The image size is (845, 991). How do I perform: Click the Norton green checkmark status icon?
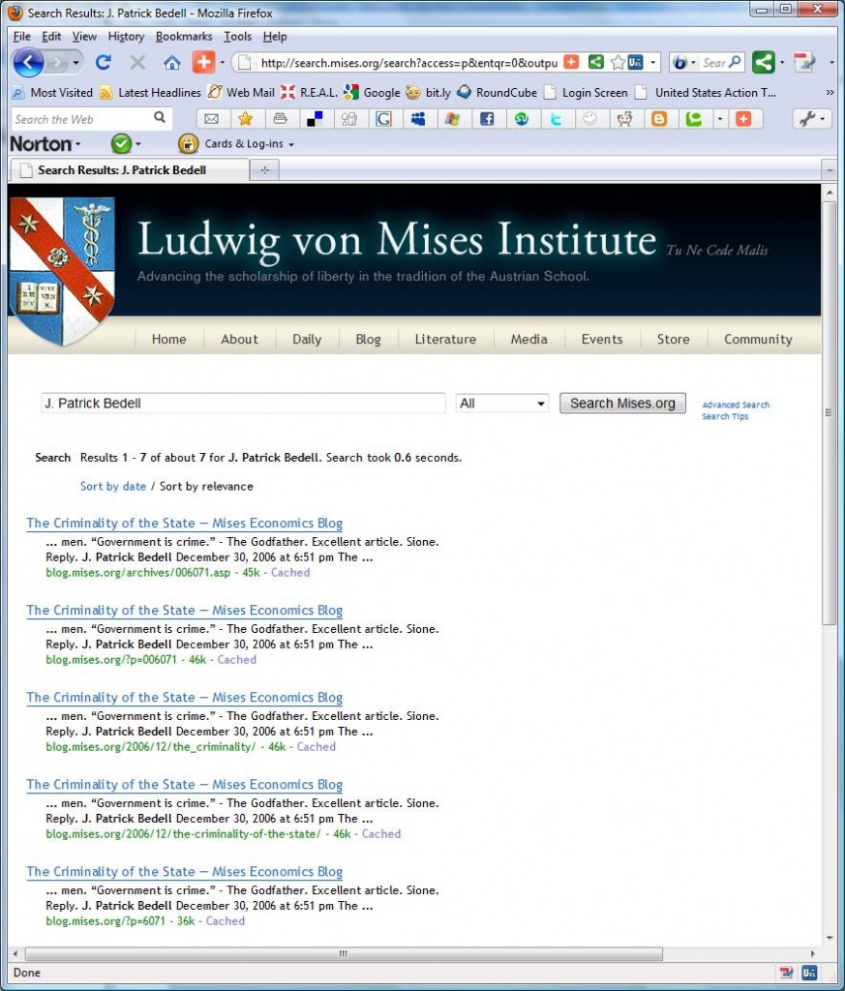(121, 143)
